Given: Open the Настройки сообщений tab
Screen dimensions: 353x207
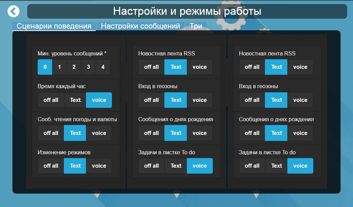Looking at the screenshot, I should click(141, 26).
